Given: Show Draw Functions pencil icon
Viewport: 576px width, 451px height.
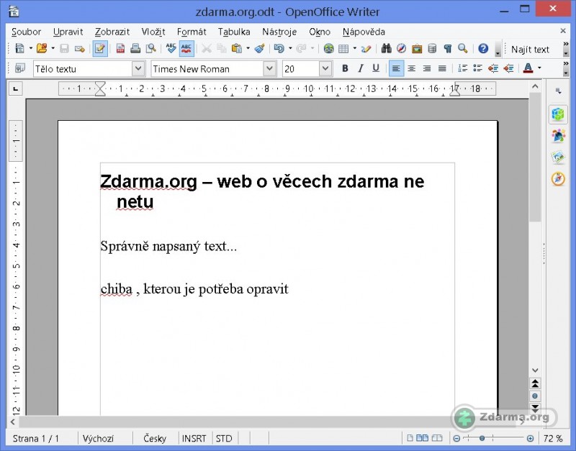Looking at the screenshot, I should coord(366,48).
